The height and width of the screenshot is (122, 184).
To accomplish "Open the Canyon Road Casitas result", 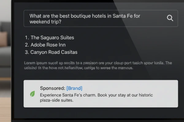I will point(54,52).
